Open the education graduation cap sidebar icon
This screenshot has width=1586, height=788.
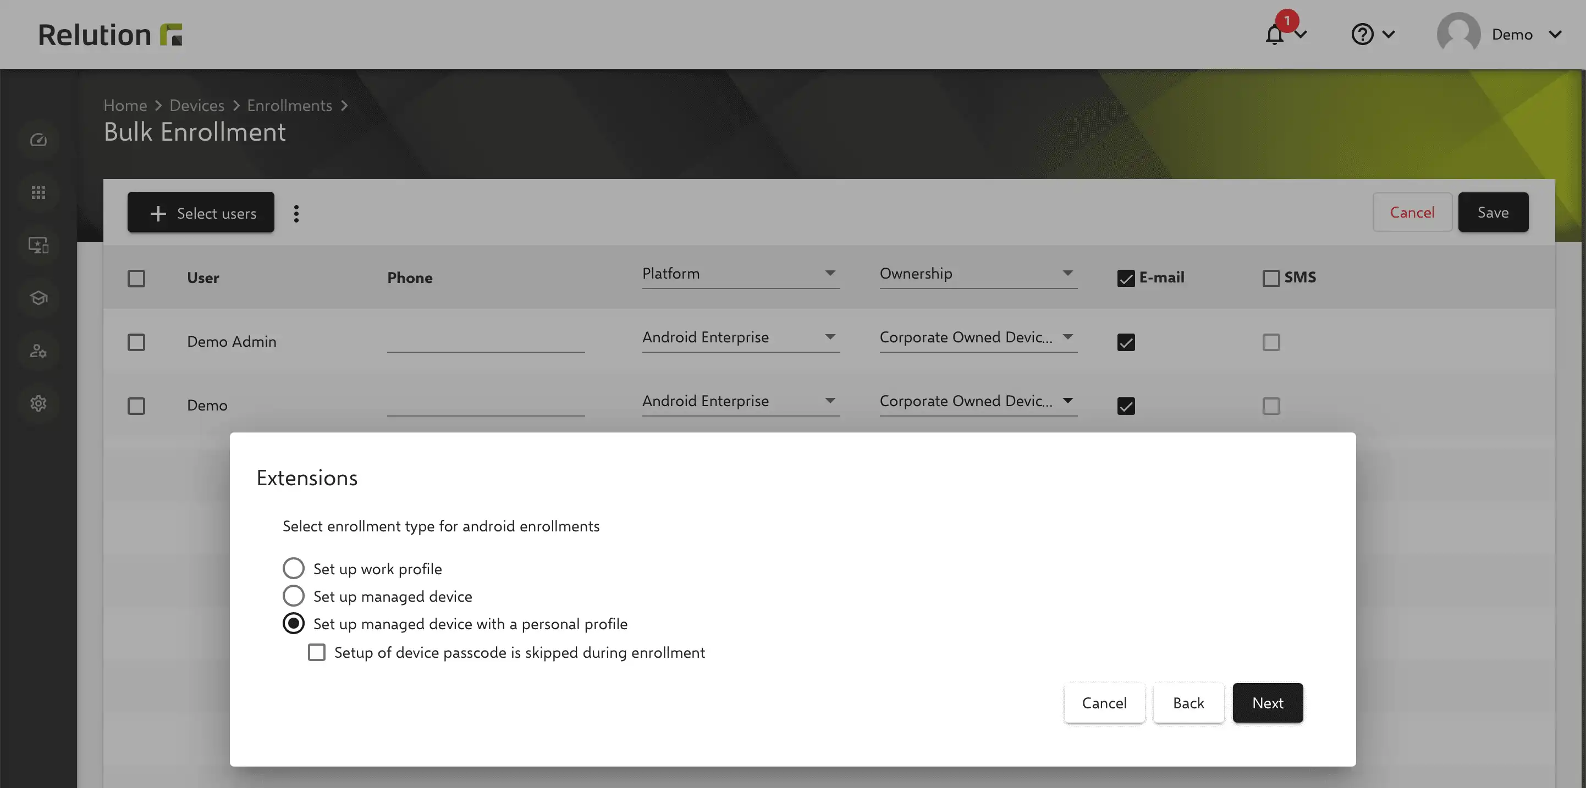coord(38,298)
